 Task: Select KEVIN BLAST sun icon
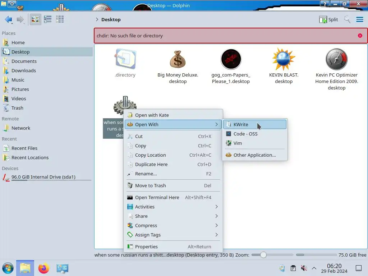coord(284,59)
